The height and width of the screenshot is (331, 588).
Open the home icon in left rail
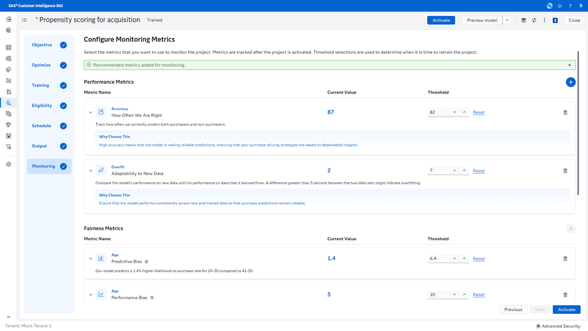click(x=9, y=19)
